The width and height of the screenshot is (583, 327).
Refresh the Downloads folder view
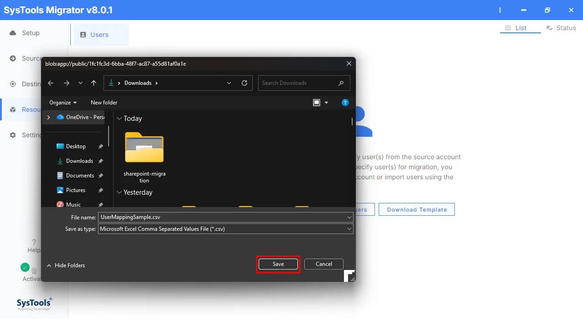pyautogui.click(x=245, y=83)
